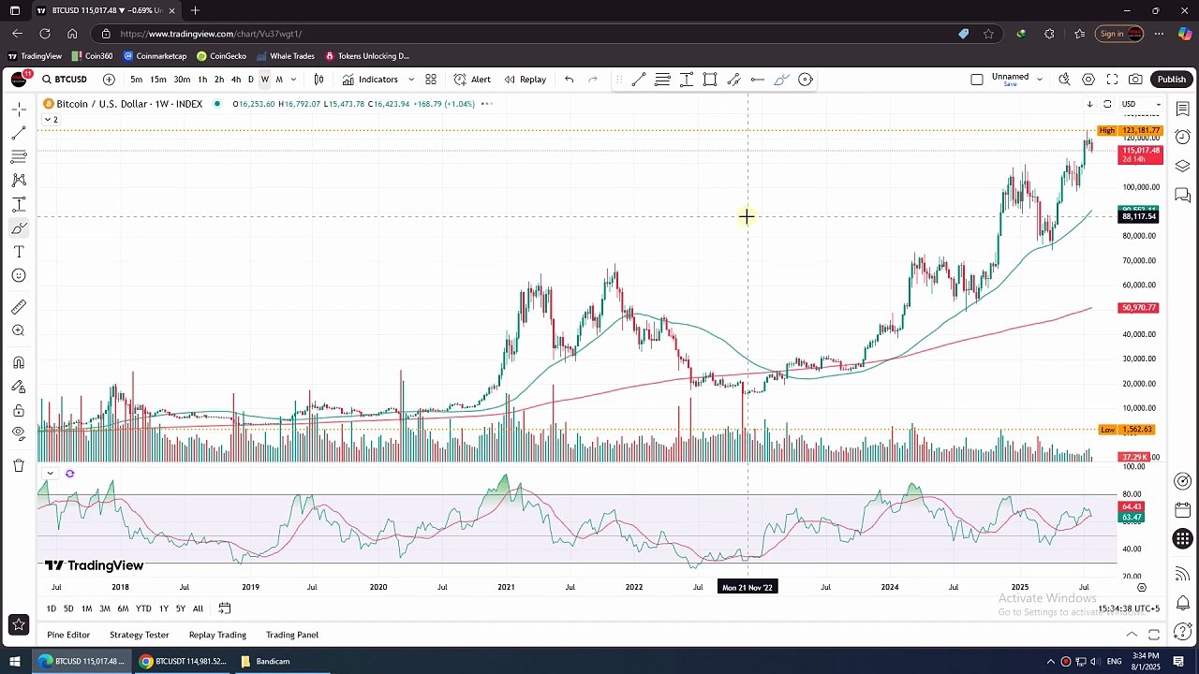Create an Alert
Screen dimensions: 1199x674
[472, 80]
